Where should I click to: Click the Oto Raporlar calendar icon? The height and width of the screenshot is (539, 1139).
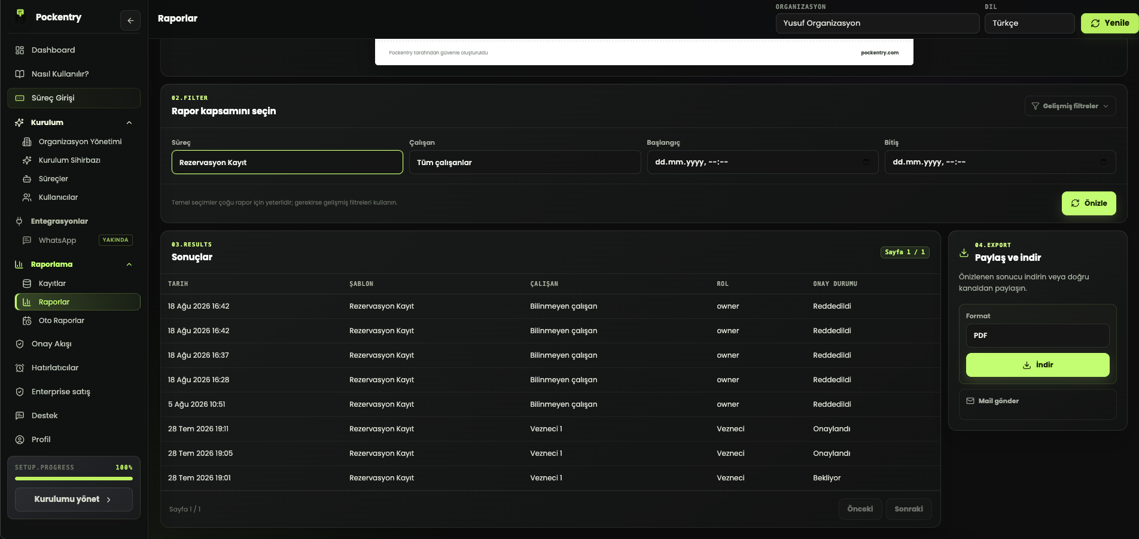coord(27,321)
